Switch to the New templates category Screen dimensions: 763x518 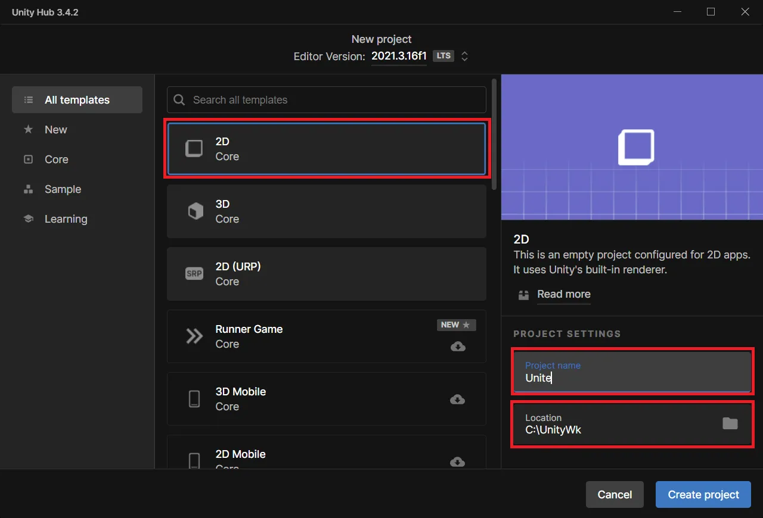coord(56,130)
